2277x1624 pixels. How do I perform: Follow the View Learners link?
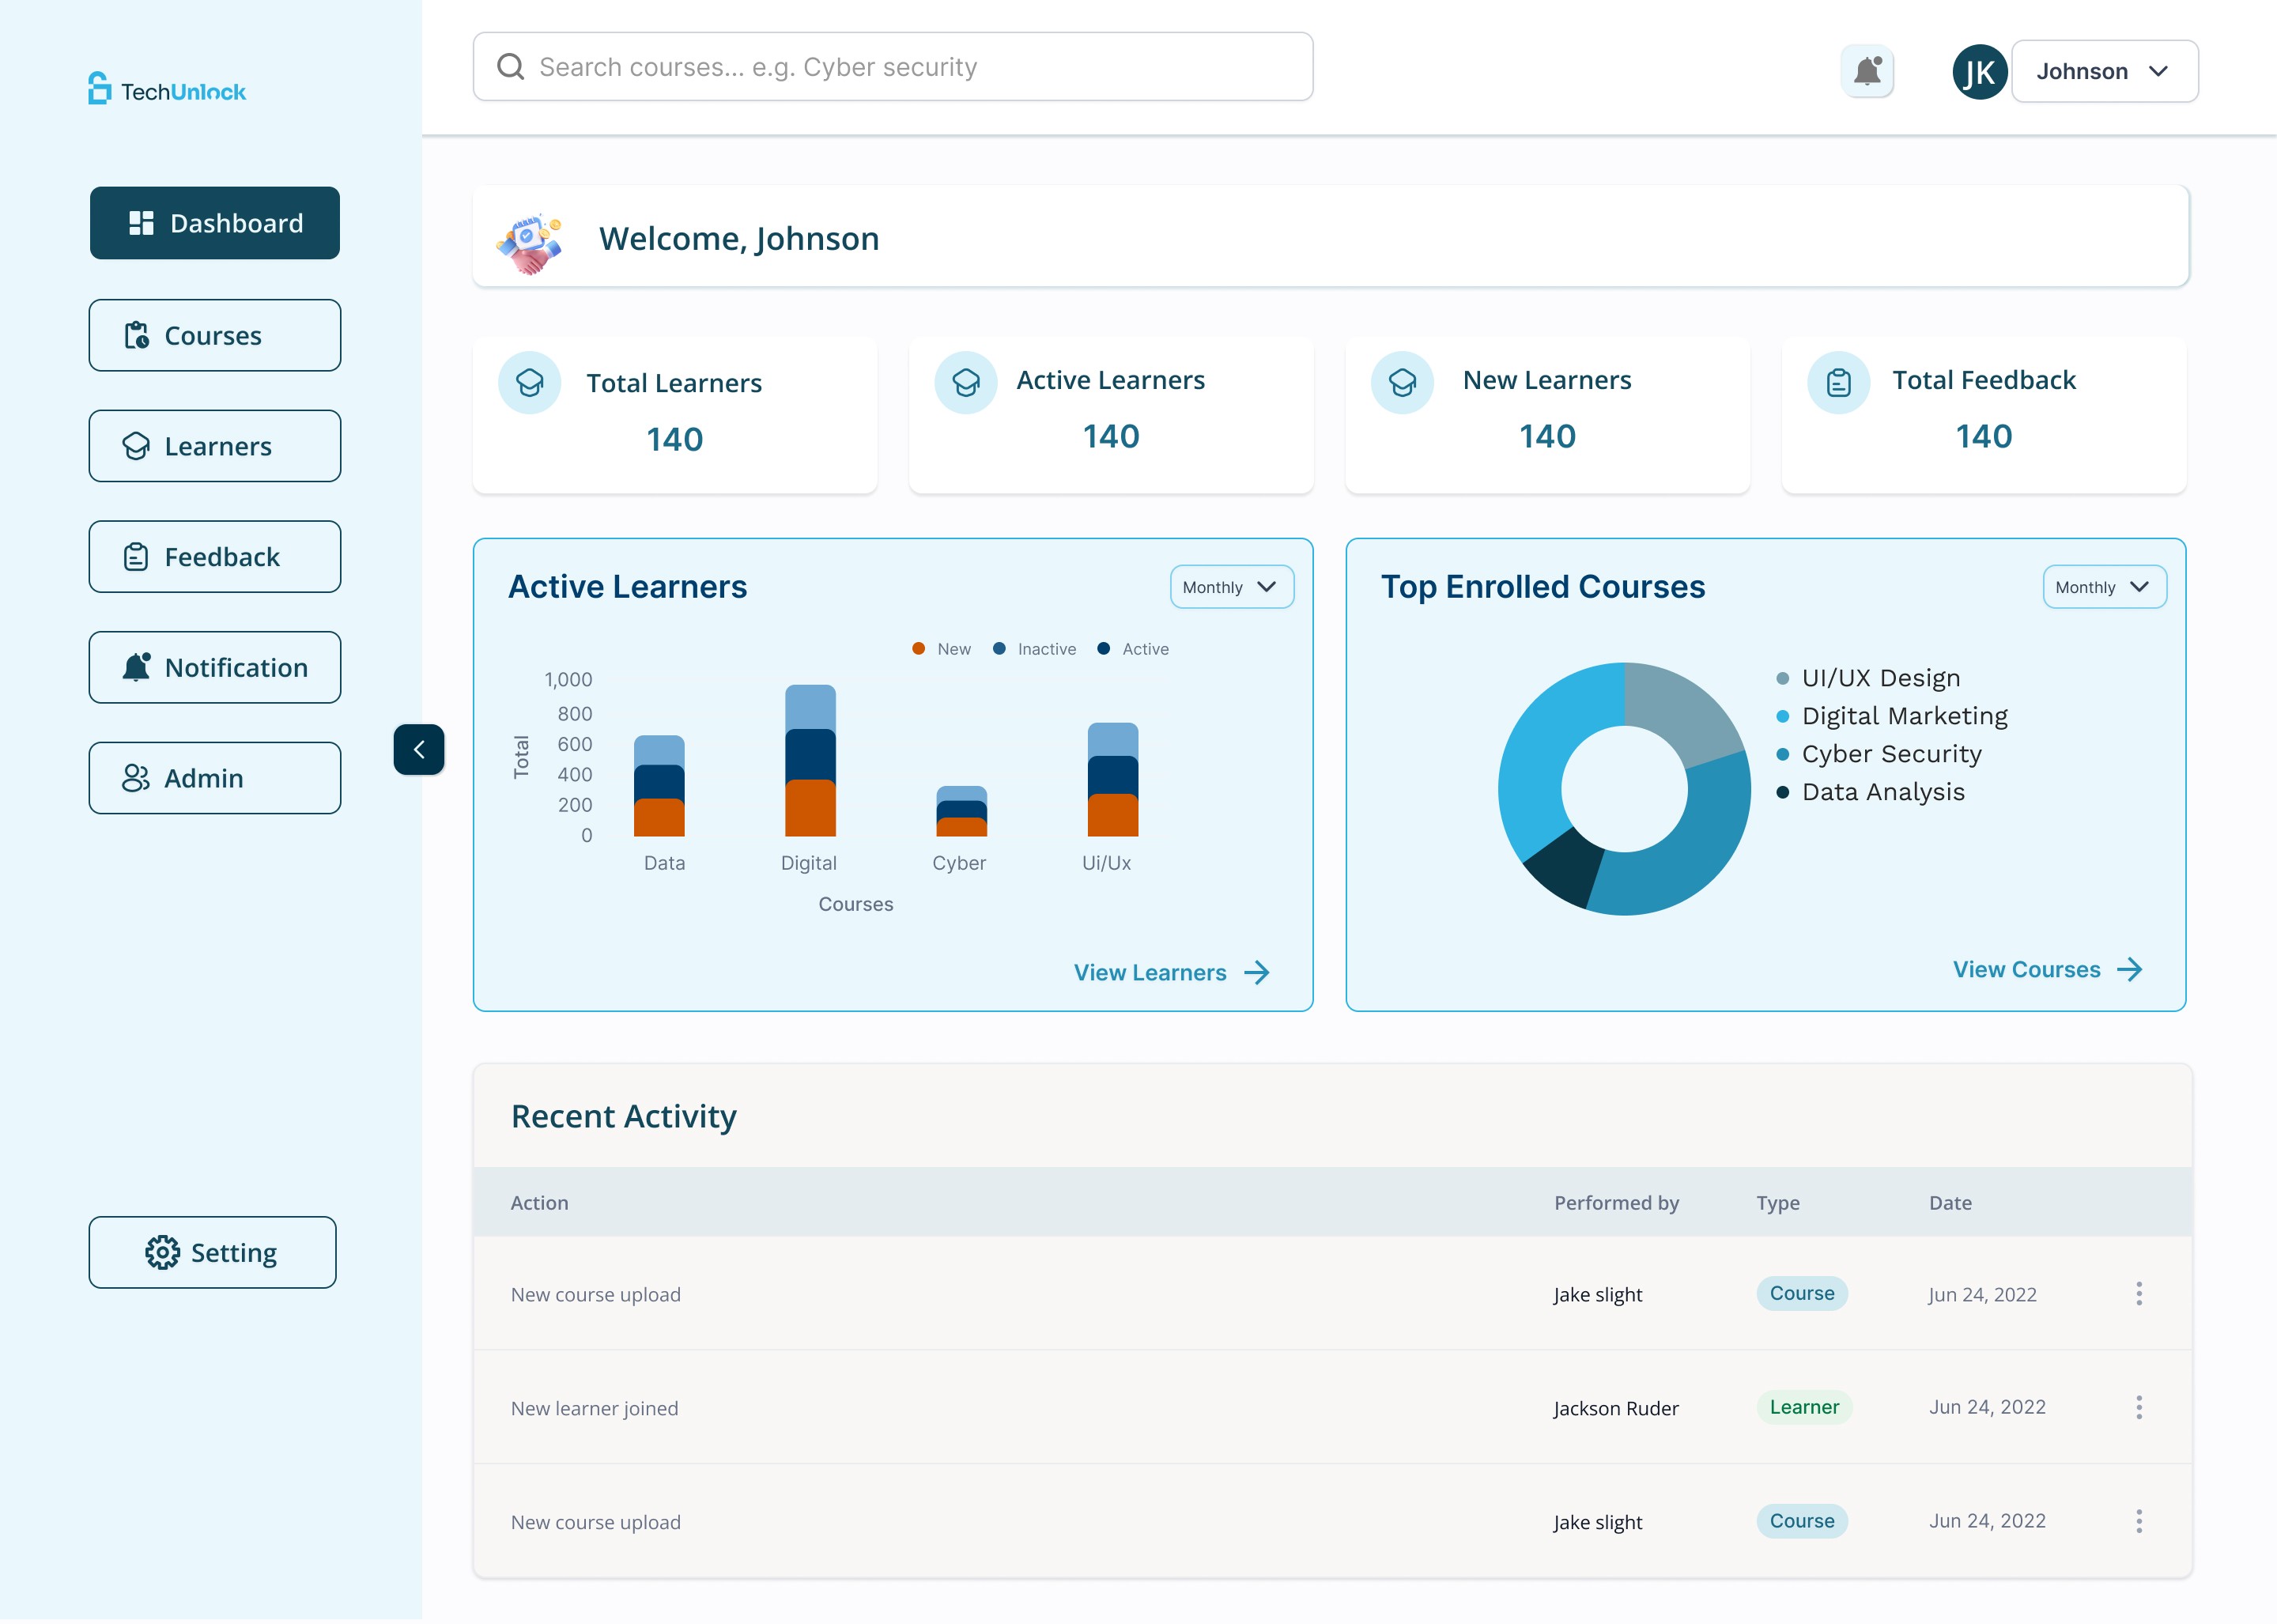(1171, 973)
